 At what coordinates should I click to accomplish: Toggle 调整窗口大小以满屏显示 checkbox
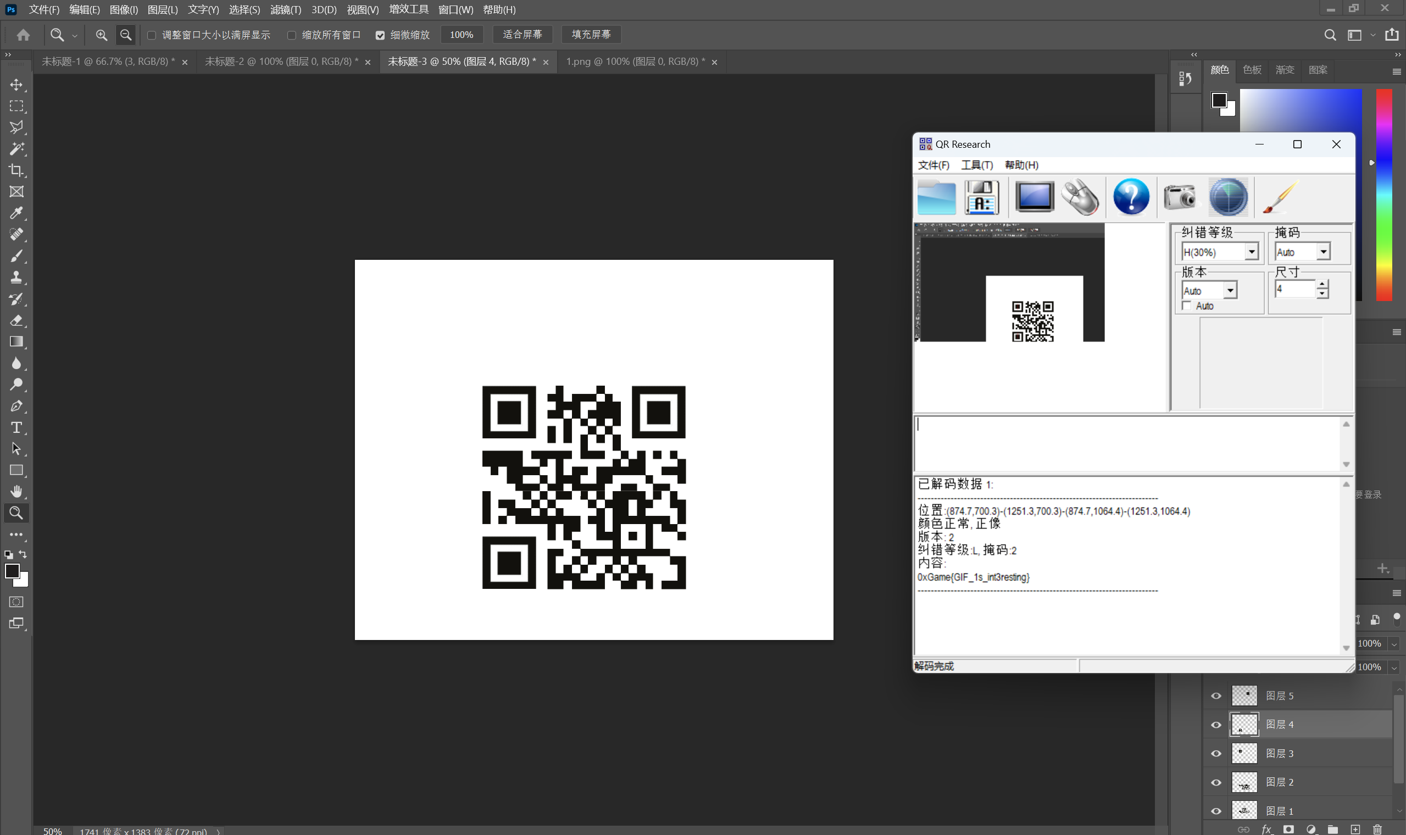pos(151,36)
